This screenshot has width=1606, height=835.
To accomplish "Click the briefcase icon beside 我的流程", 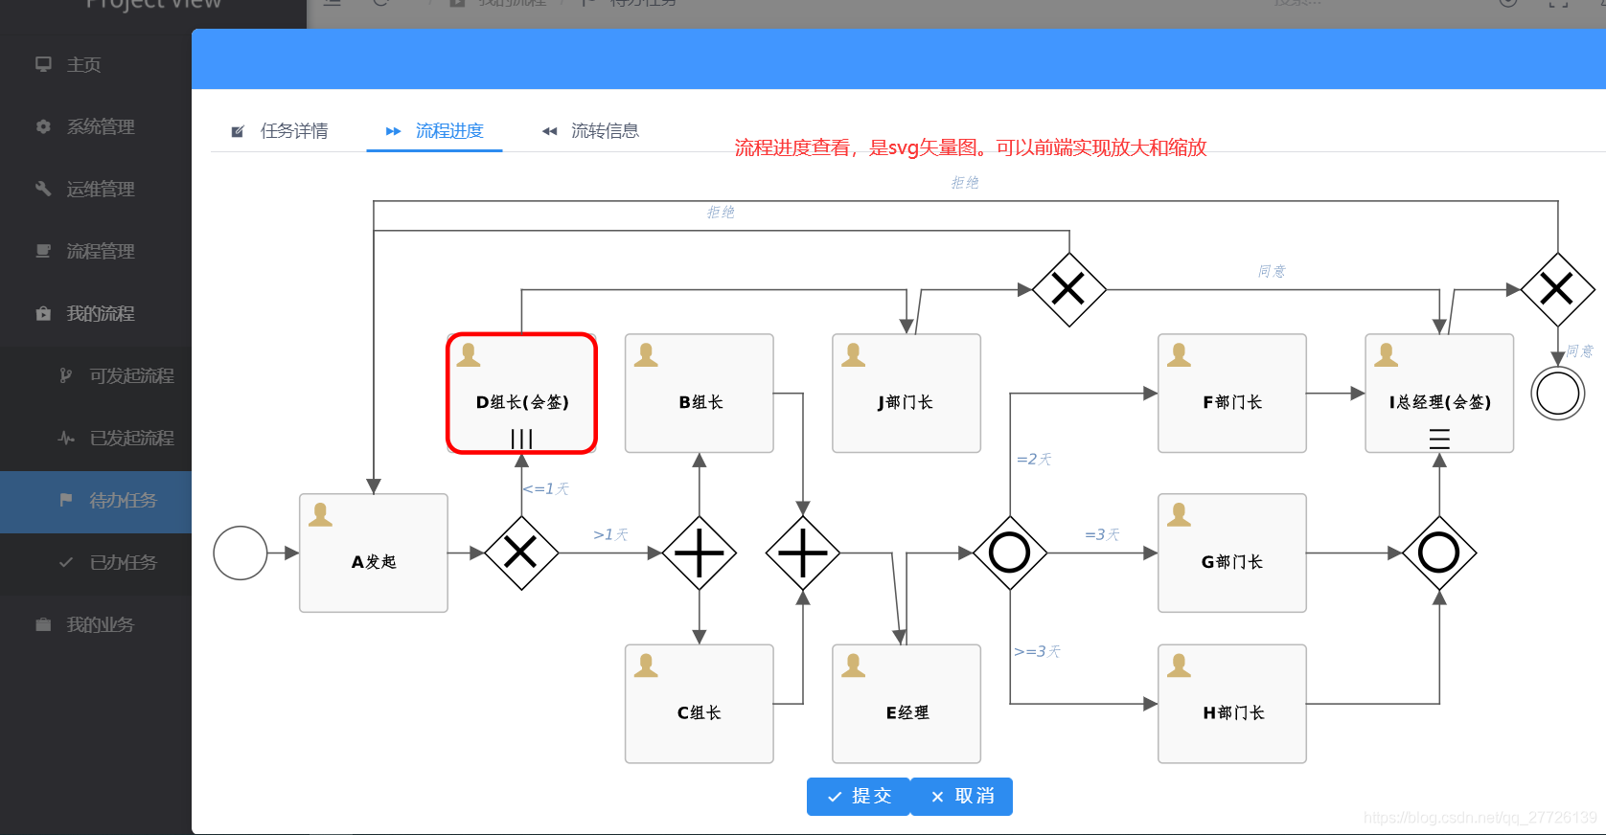I will (x=43, y=313).
